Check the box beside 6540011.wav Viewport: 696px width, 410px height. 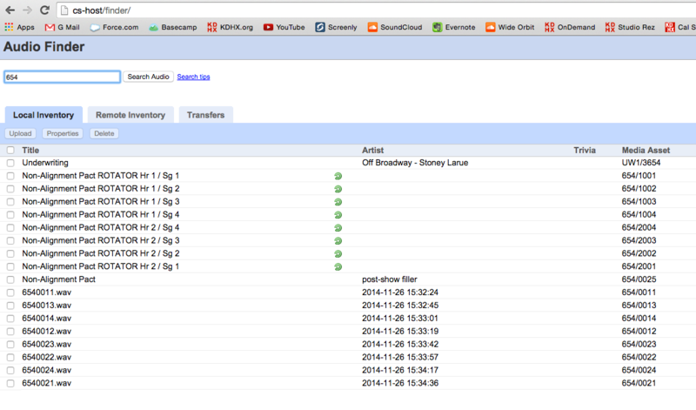coord(10,292)
